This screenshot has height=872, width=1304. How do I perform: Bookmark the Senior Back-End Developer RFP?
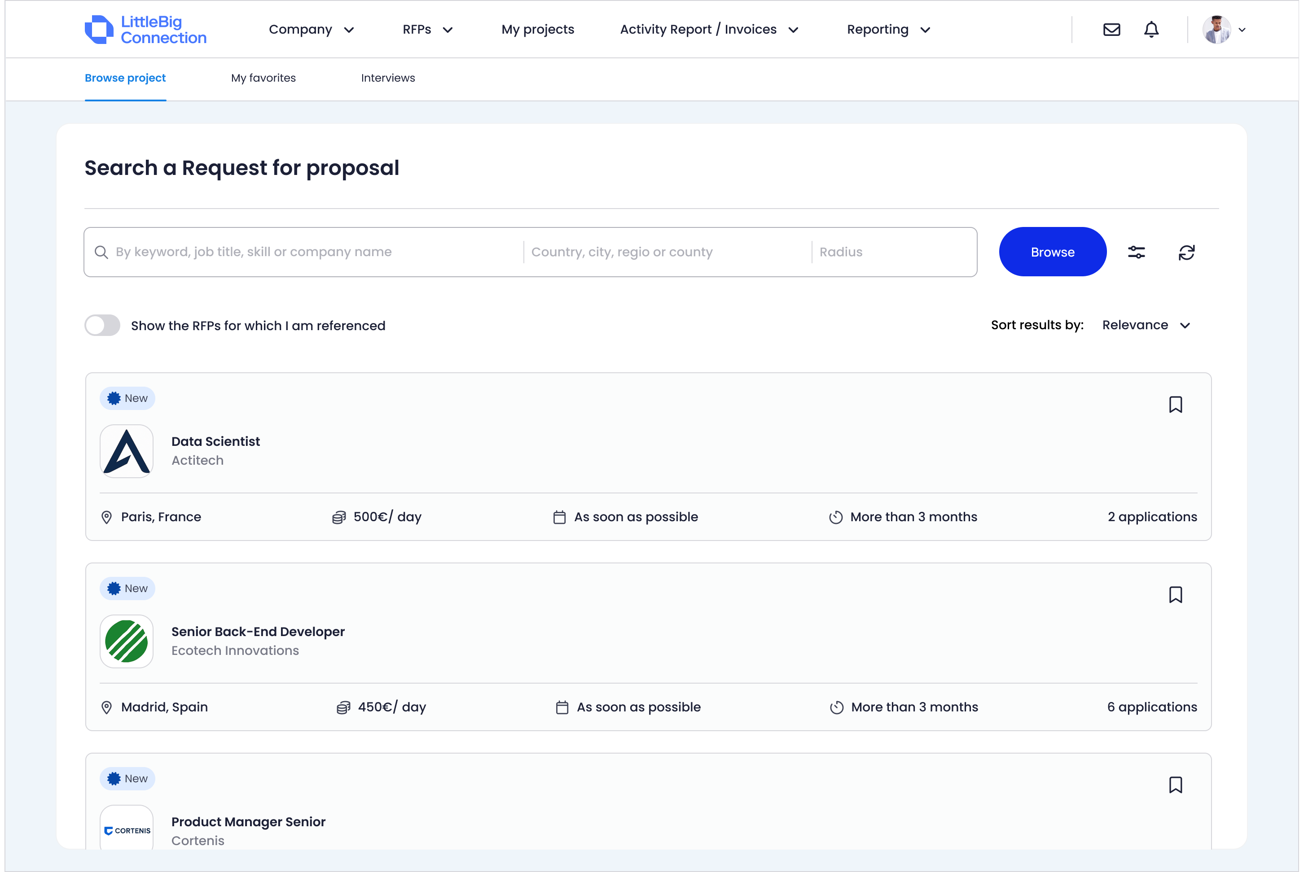tap(1175, 594)
